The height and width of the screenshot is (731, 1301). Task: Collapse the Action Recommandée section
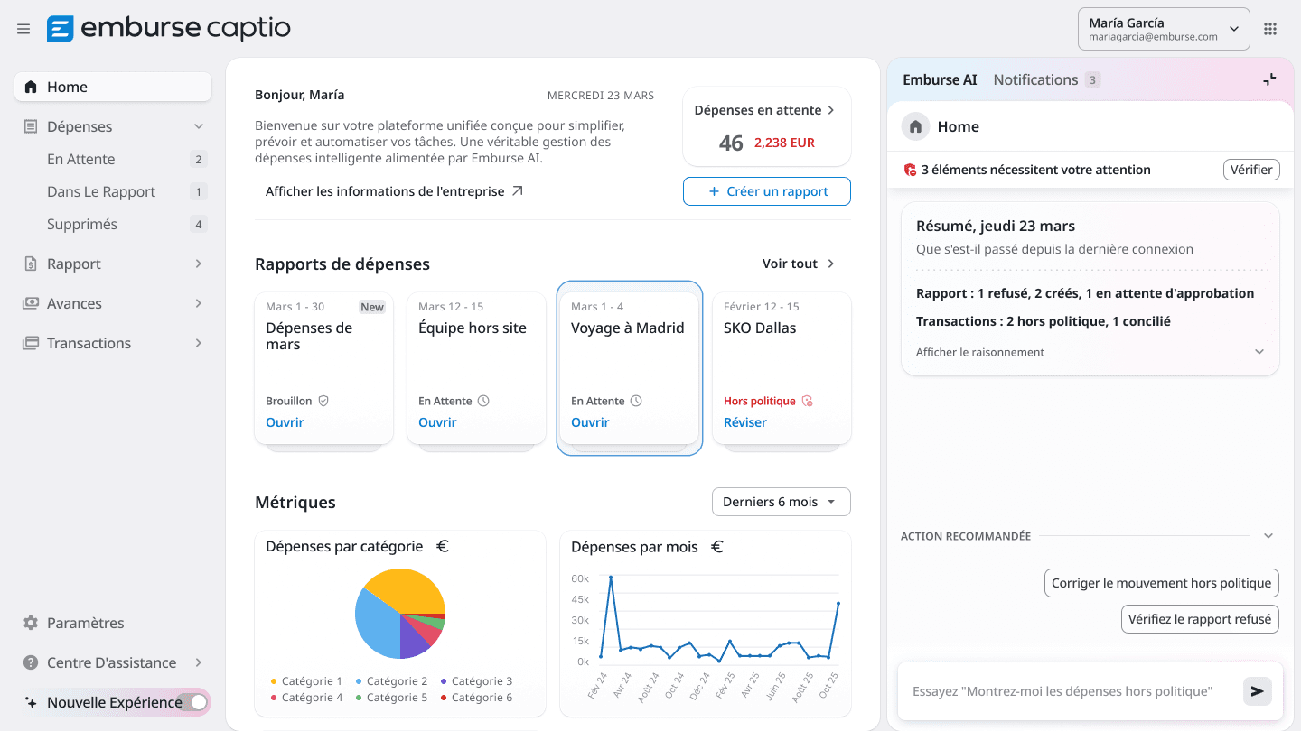1268,536
